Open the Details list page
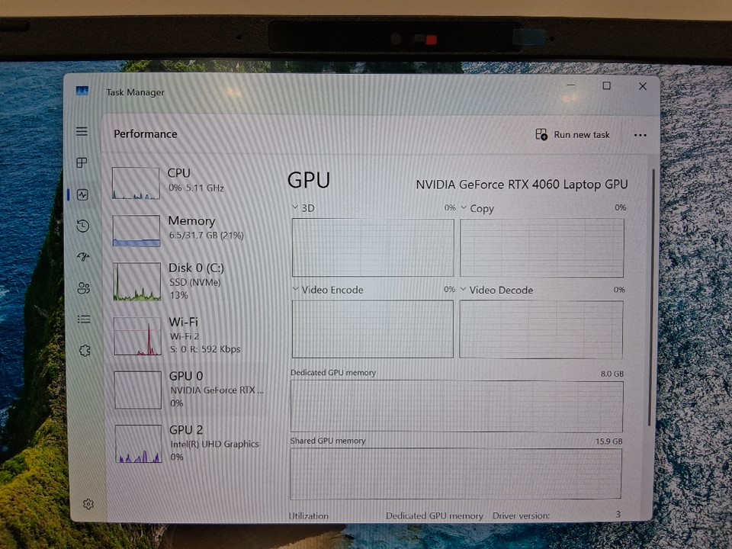The image size is (732, 549). (84, 319)
